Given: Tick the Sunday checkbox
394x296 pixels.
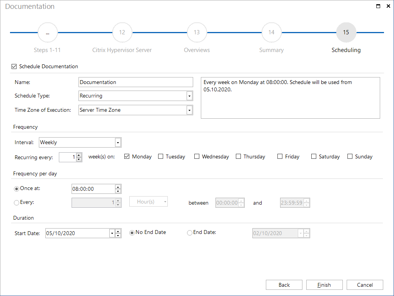Looking at the screenshot, I should tap(350, 156).
